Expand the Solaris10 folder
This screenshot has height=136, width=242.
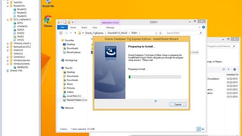point(8,50)
